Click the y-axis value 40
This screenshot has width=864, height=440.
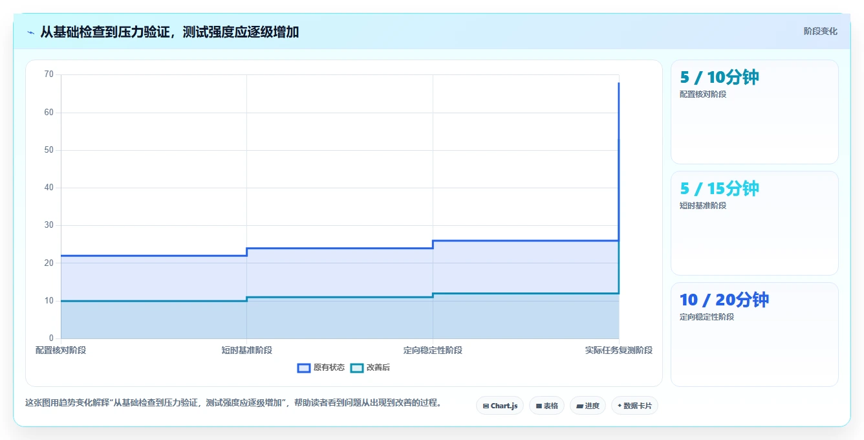(49, 188)
